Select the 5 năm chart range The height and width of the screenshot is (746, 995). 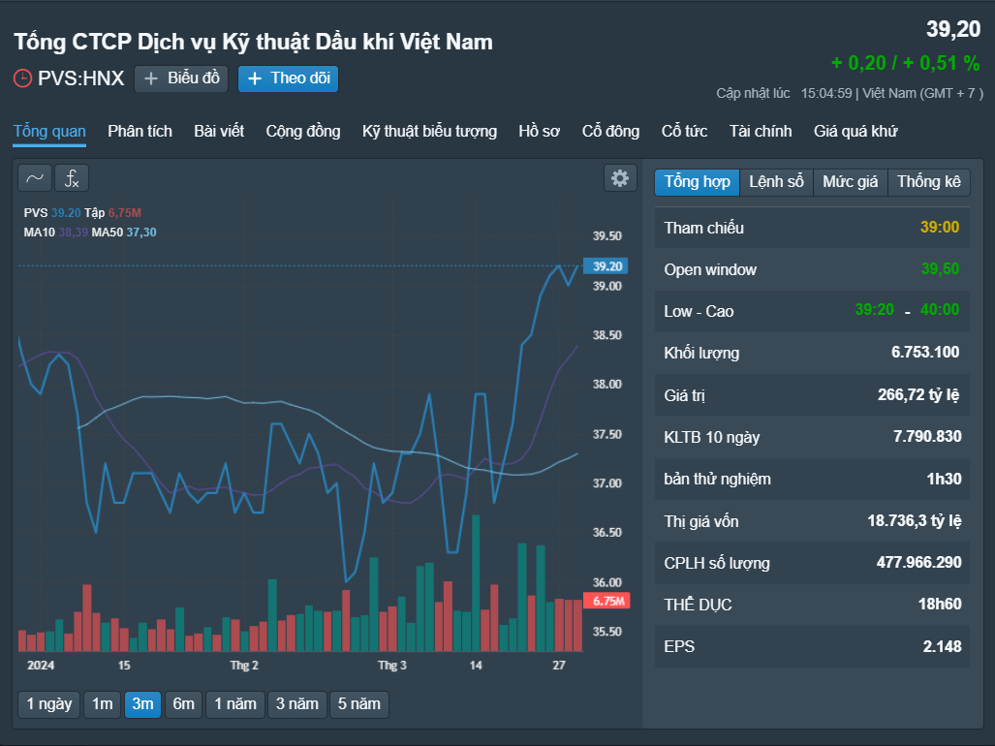pyautogui.click(x=359, y=704)
